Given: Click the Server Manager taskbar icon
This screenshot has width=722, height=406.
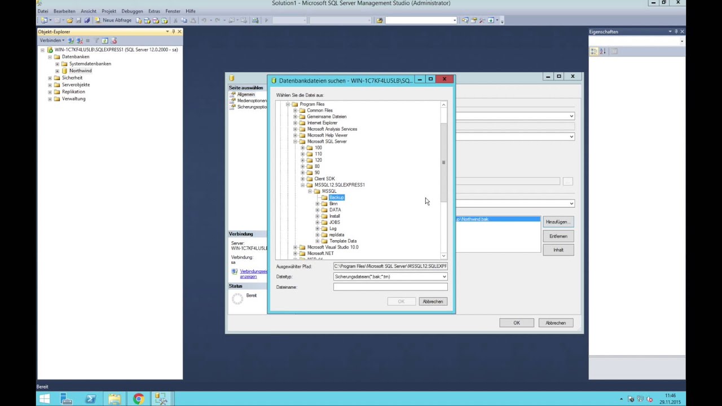Looking at the screenshot, I should click(66, 399).
